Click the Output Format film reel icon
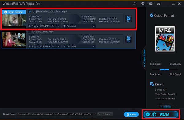Screen dimensions: 184x120 coord(151,15)
